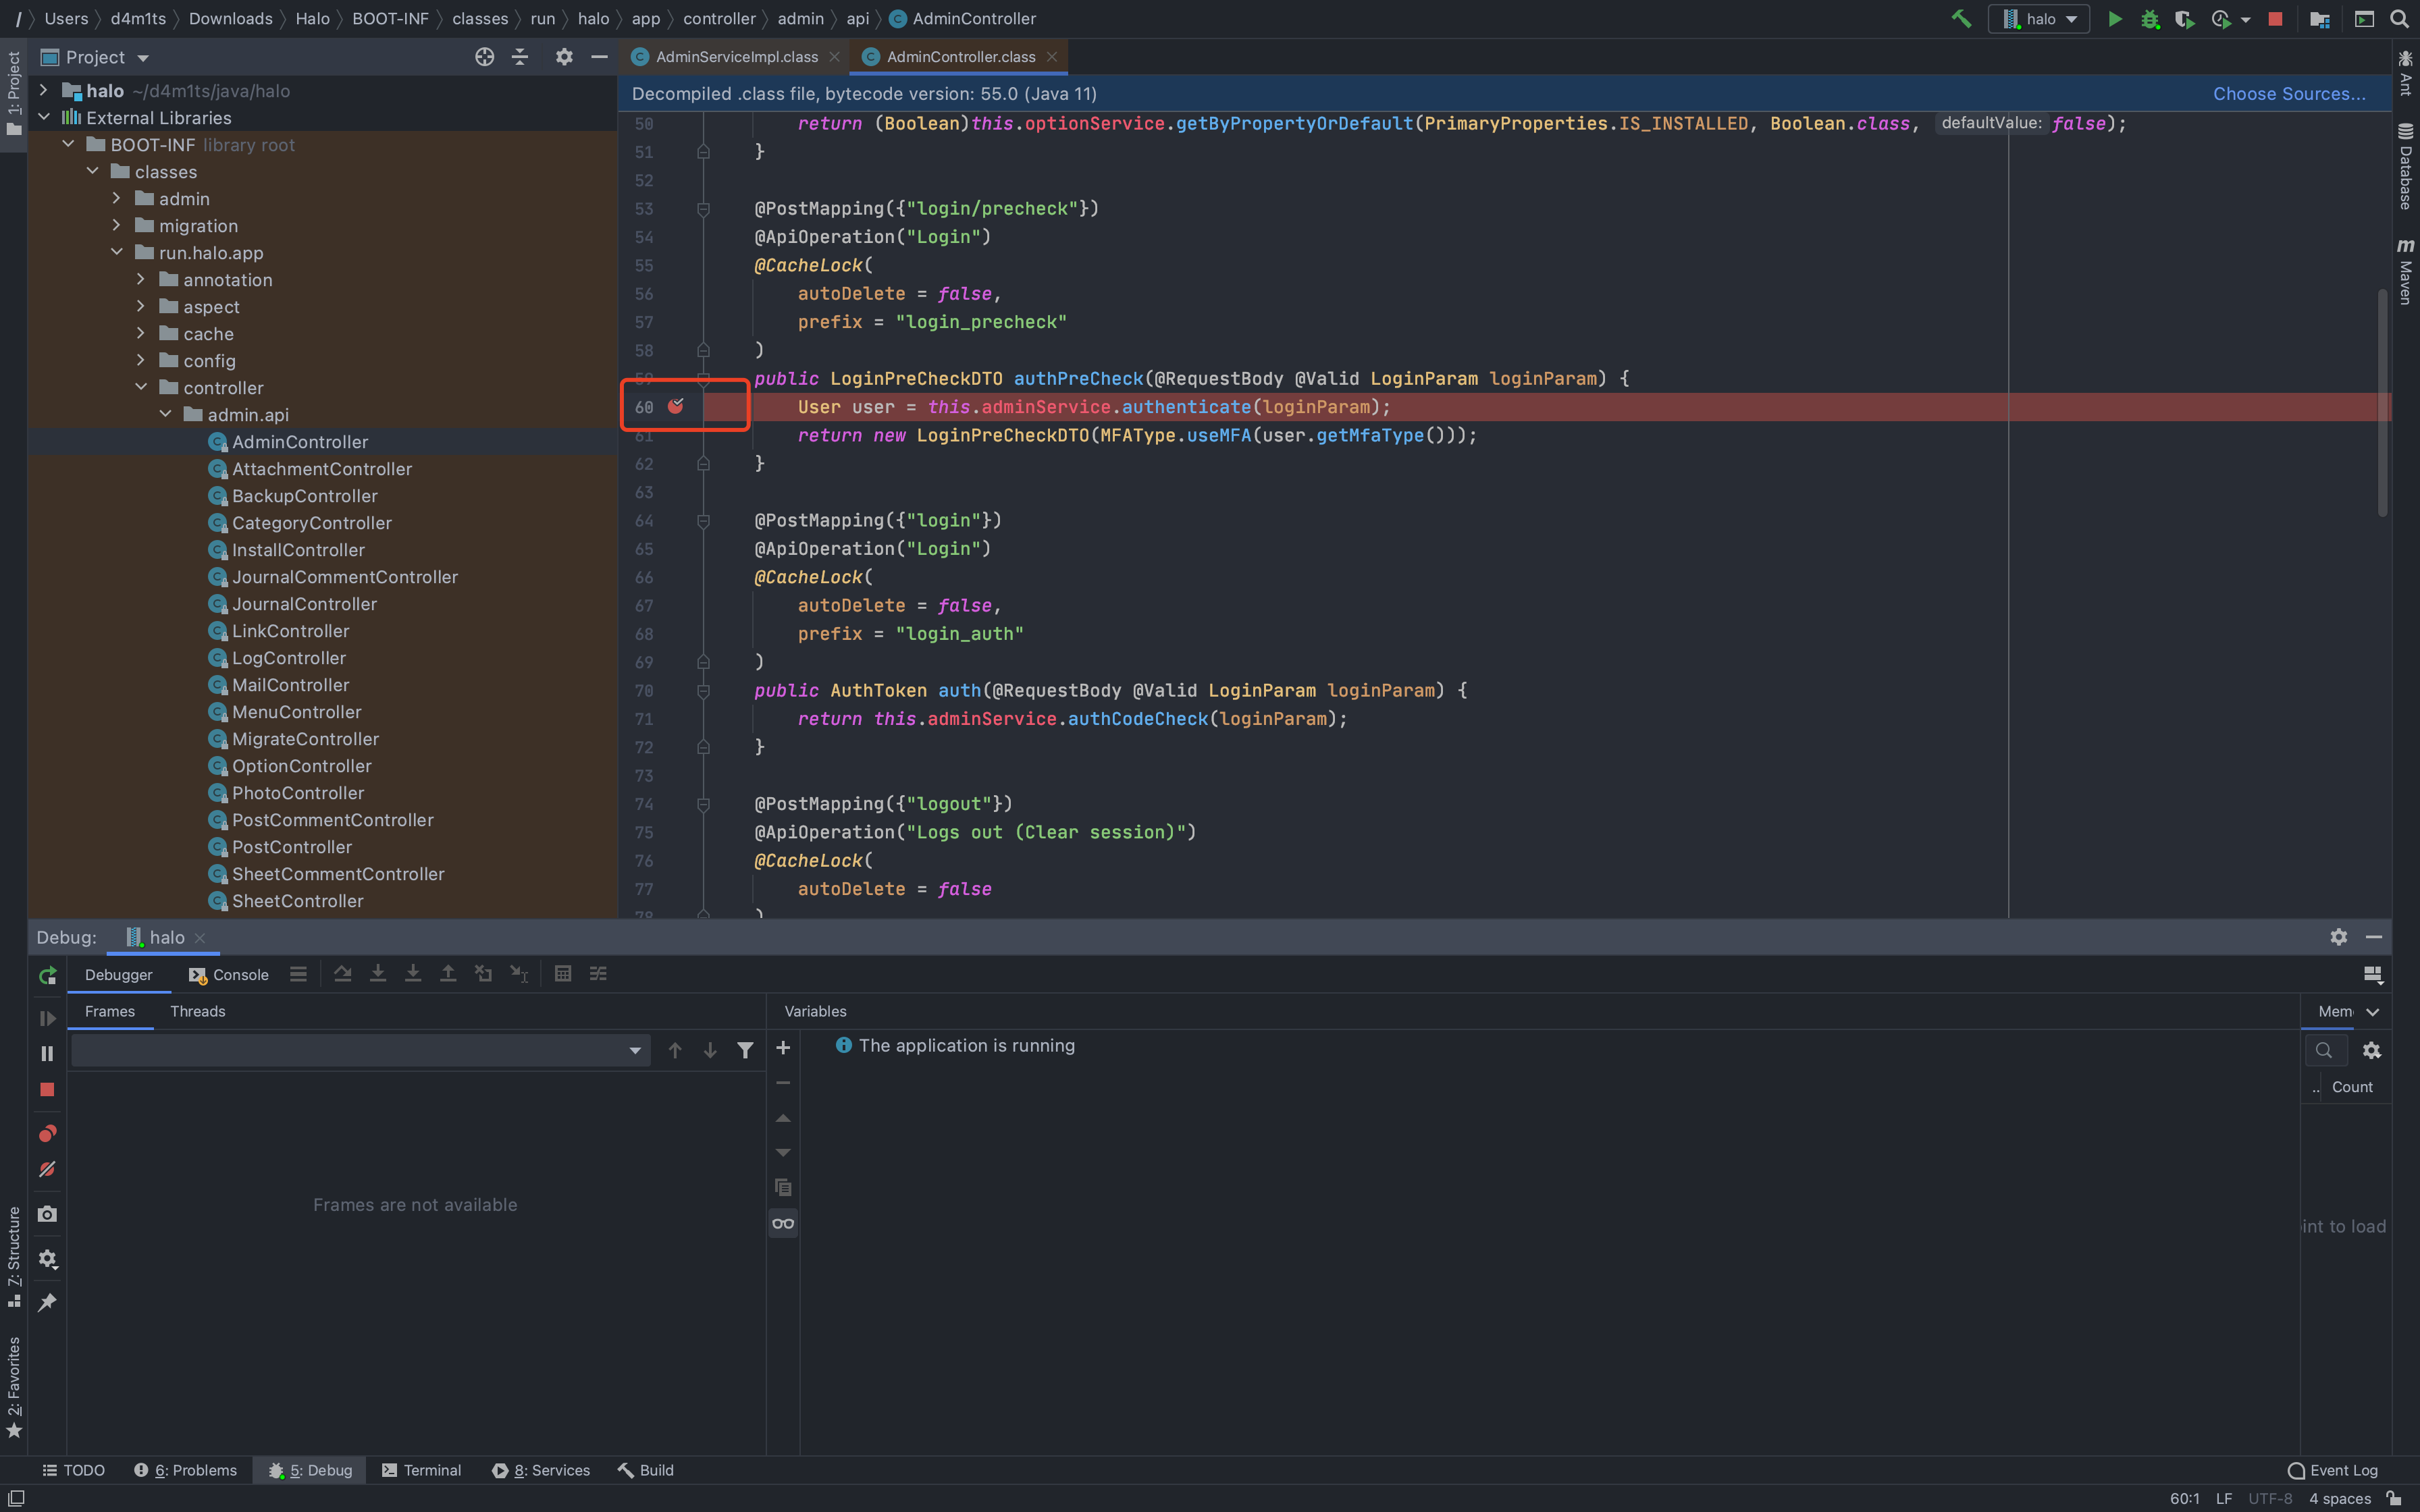The width and height of the screenshot is (2420, 1512).
Task: Pause the running program
Action: pos(47,1053)
